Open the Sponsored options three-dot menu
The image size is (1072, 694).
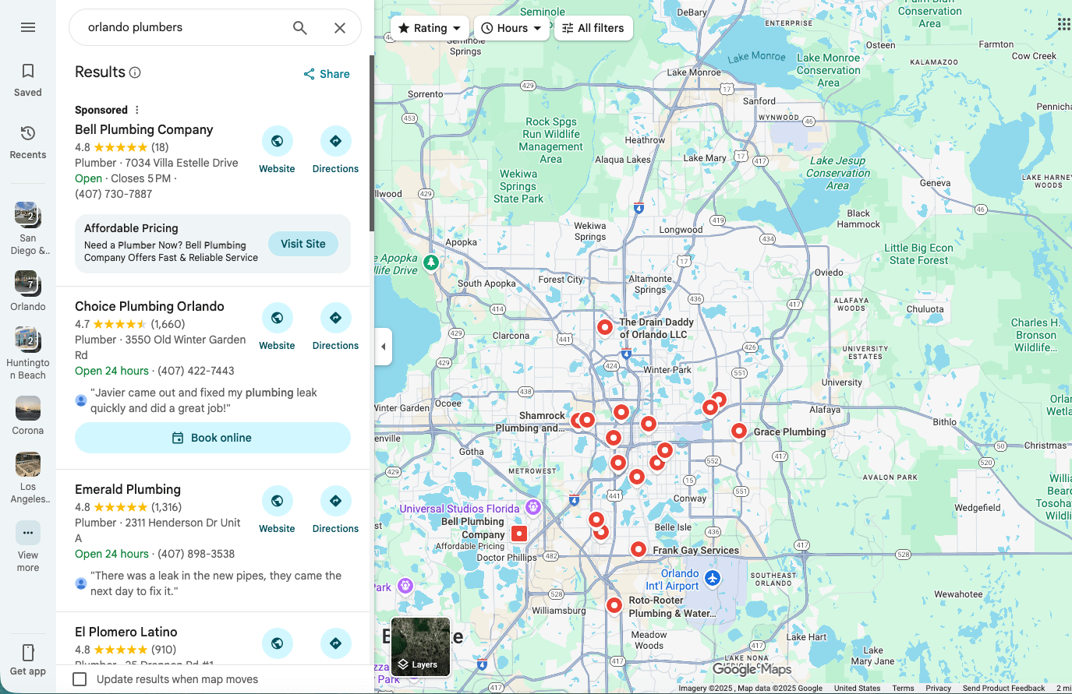tap(136, 109)
